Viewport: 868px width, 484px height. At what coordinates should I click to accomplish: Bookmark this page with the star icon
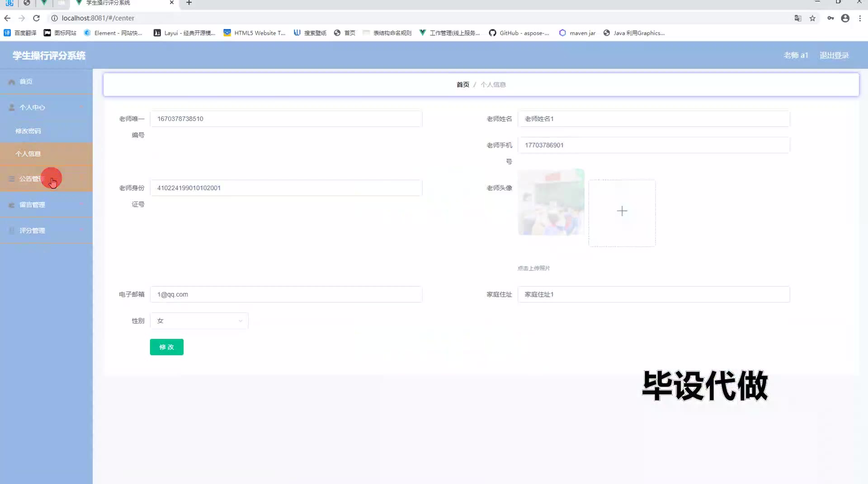click(812, 18)
